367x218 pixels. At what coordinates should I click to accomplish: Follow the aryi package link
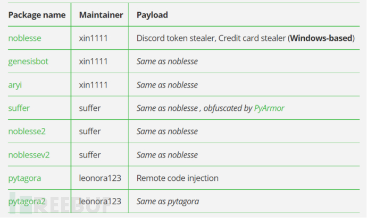(x=15, y=85)
